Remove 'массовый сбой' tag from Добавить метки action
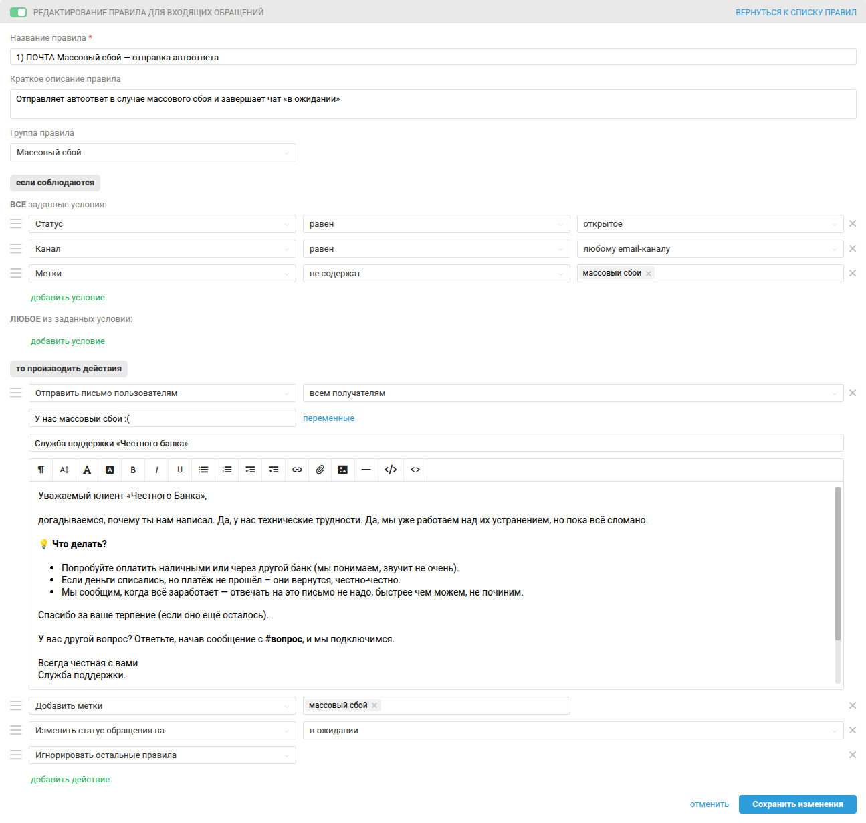866x823 pixels. pos(374,705)
